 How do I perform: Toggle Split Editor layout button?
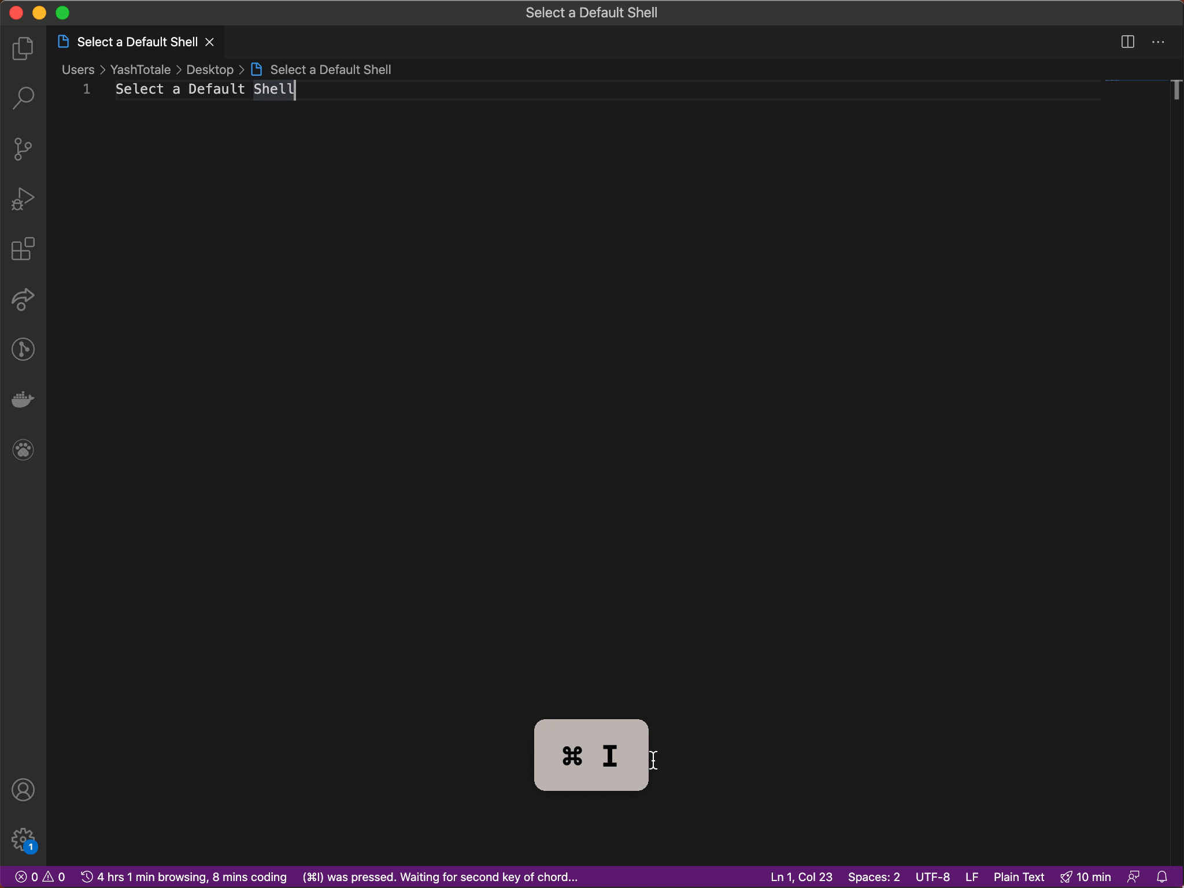coord(1127,41)
